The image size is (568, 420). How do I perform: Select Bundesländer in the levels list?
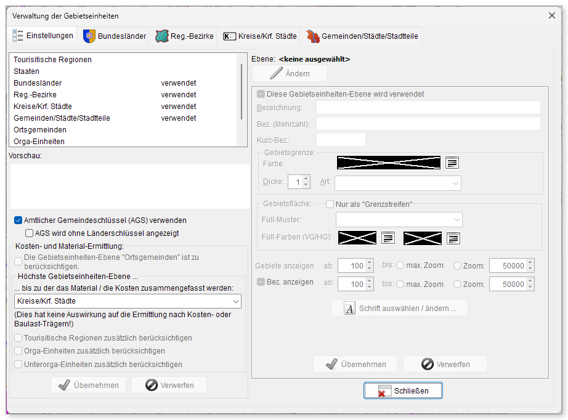pyautogui.click(x=123, y=83)
